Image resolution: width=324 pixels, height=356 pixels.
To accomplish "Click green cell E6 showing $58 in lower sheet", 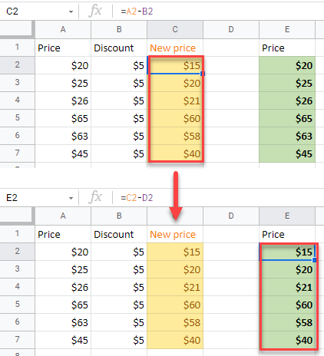I will tap(287, 322).
